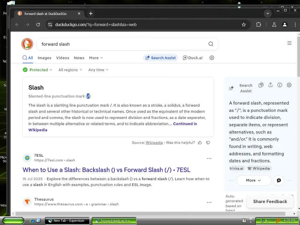Switch to the News tab
Image resolution: width=300 pixels, height=225 pixels.
pyautogui.click(x=79, y=58)
